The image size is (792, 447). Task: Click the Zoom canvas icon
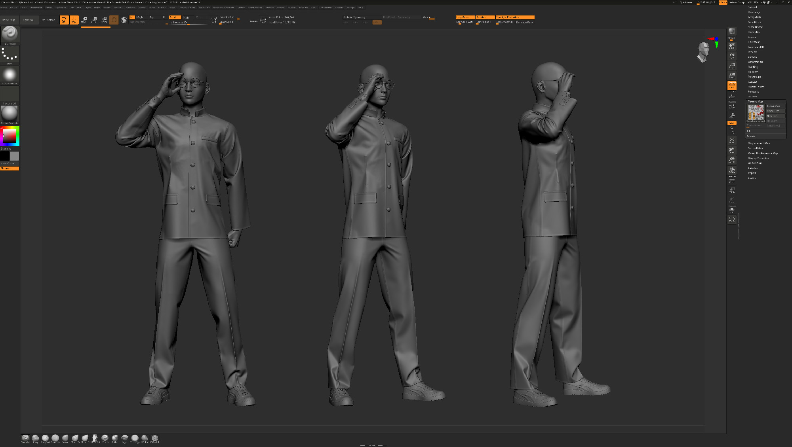(x=732, y=56)
